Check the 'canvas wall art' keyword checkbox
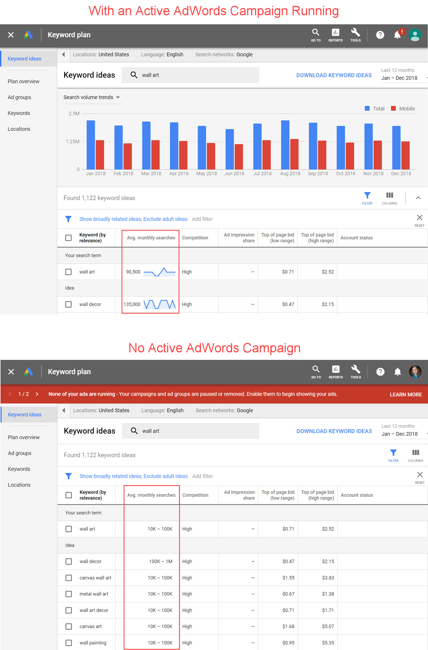This screenshot has height=650, width=428. [69, 578]
